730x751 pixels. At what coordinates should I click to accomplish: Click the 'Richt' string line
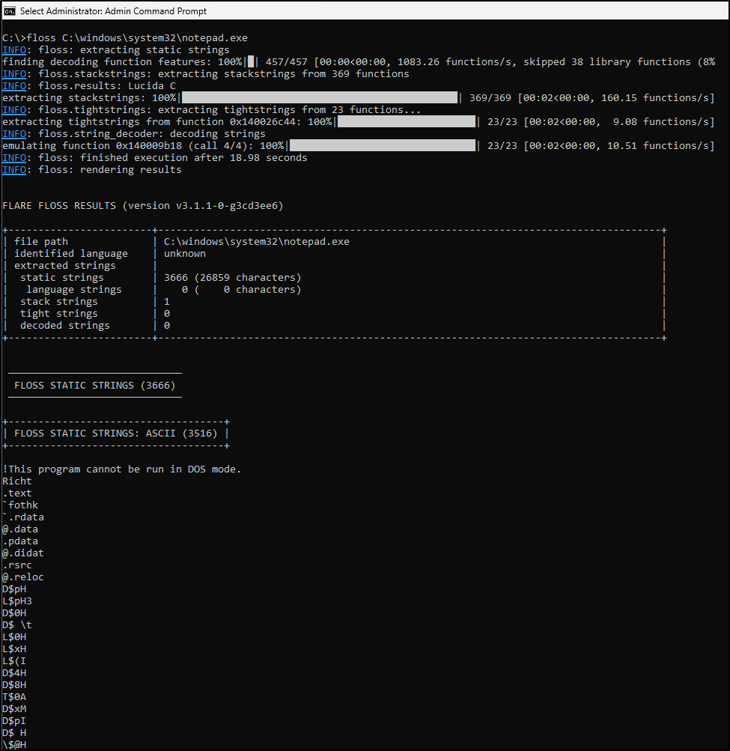tap(17, 481)
